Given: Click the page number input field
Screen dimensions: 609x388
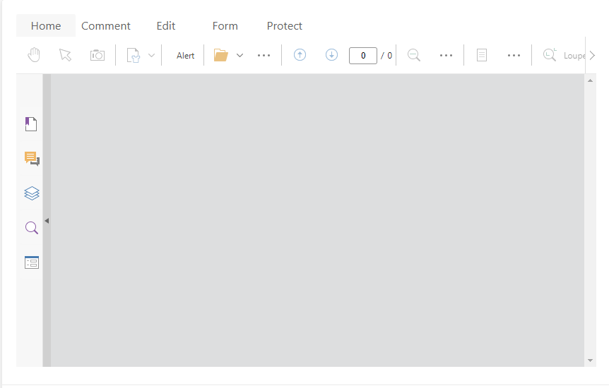Looking at the screenshot, I should pyautogui.click(x=363, y=56).
